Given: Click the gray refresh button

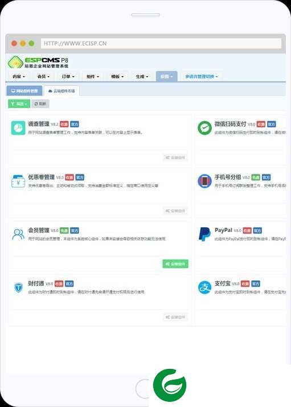Looking at the screenshot, I should click(x=40, y=104).
